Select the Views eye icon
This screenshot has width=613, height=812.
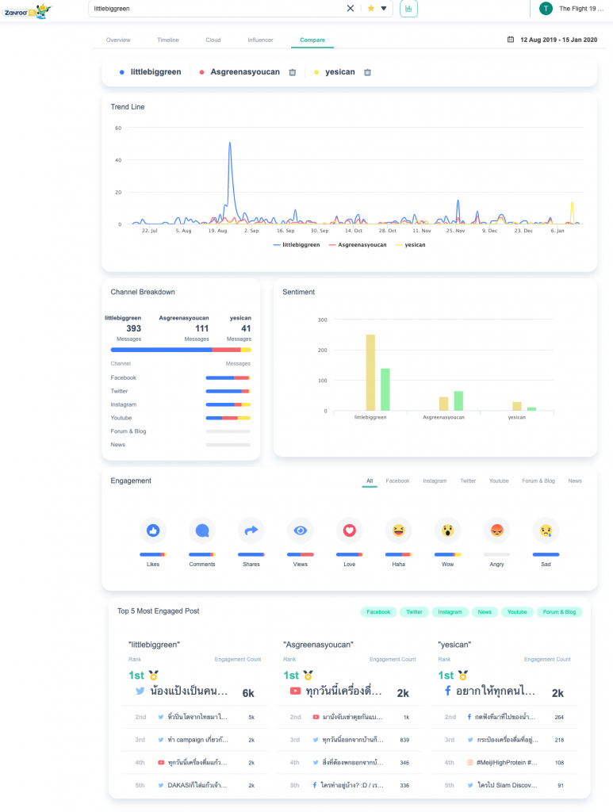point(301,530)
